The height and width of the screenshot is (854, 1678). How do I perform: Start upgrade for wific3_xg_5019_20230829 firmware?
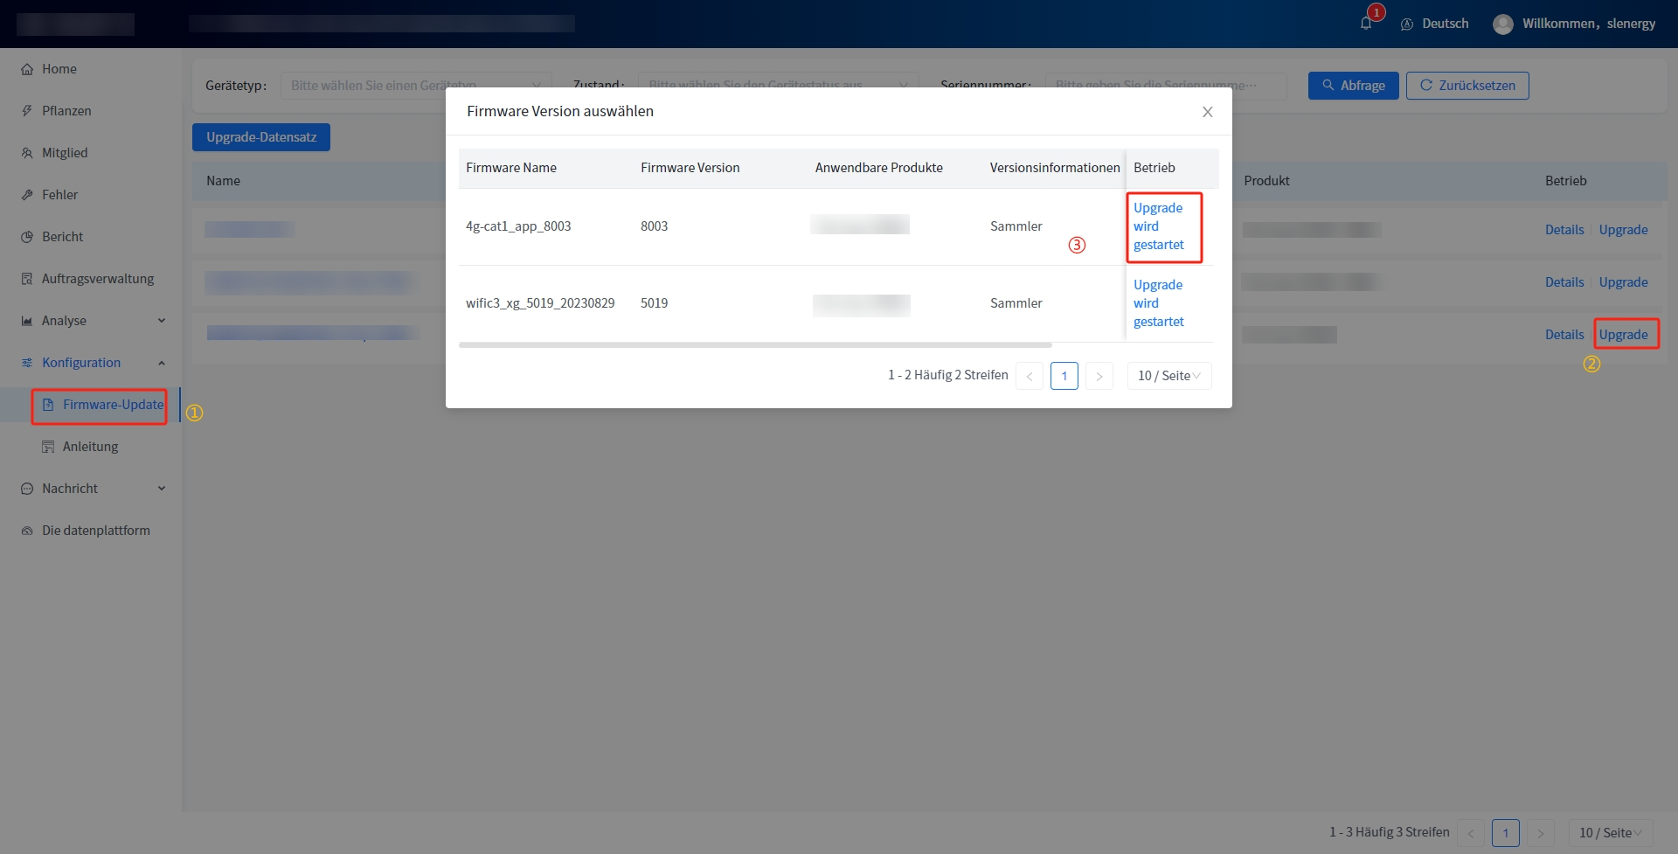click(x=1158, y=303)
